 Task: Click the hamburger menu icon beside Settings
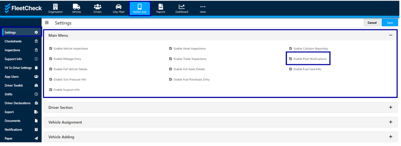coord(47,23)
